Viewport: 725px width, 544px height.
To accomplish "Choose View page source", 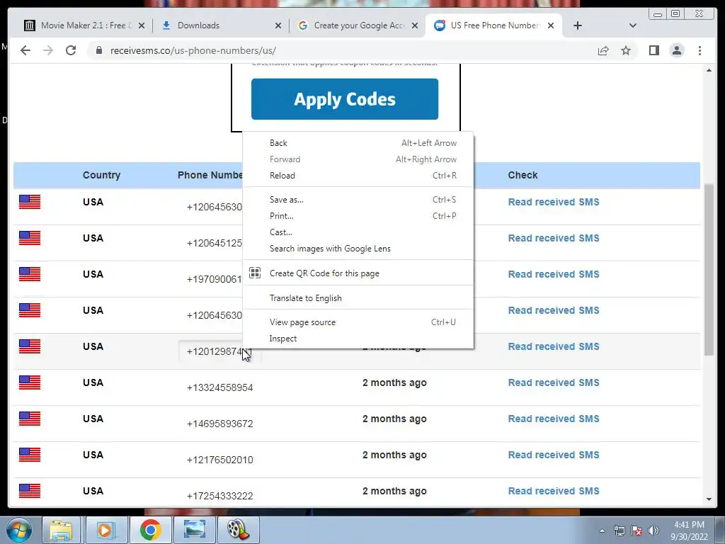I will (358, 322).
